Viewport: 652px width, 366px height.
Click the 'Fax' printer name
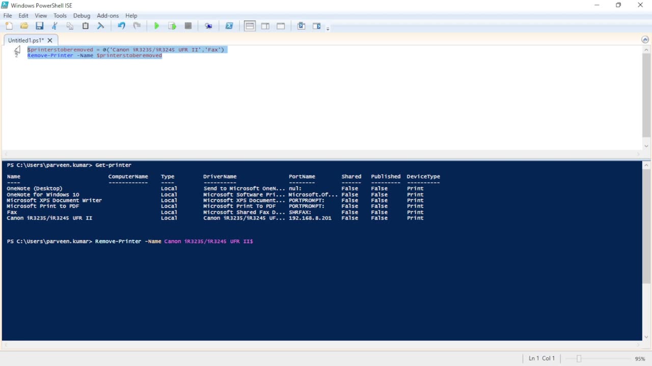point(12,212)
